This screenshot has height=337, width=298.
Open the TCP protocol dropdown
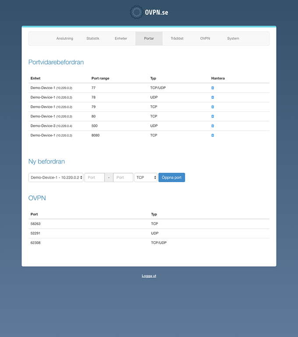pos(146,178)
